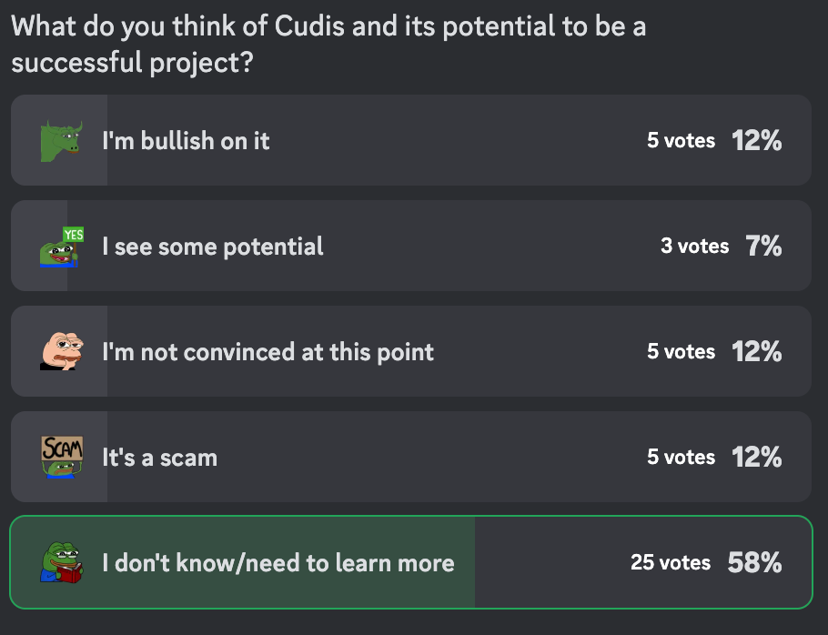The height and width of the screenshot is (635, 828).
Task: Click the 58% result percentage
Action: 754,562
